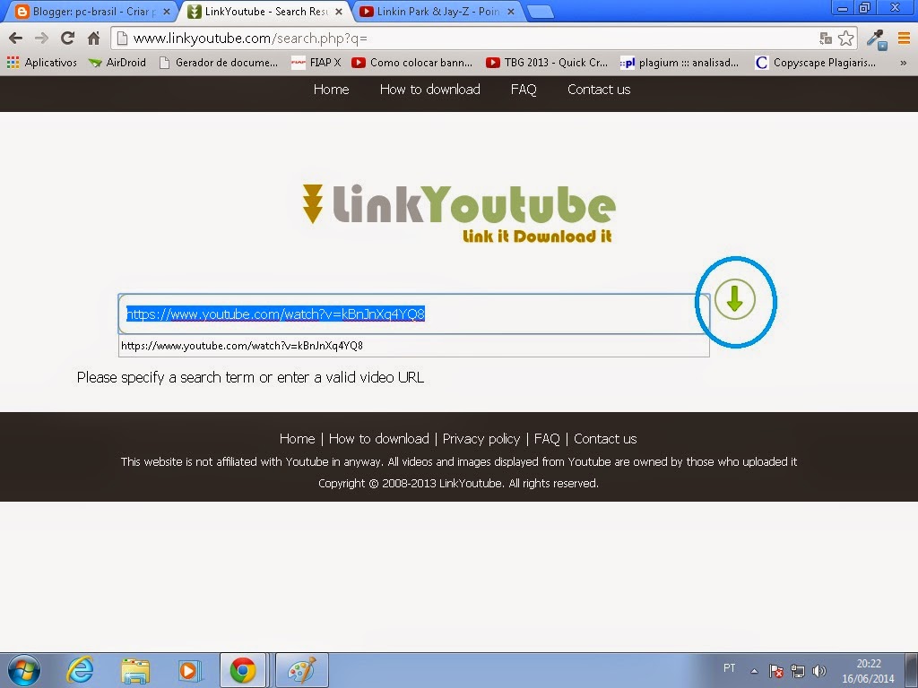The height and width of the screenshot is (688, 918).
Task: Click the eyedropper extension icon
Action: 877,39
